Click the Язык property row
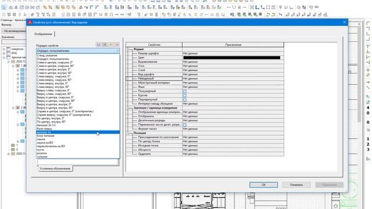The width and height of the screenshot is (372, 209). pos(205,87)
